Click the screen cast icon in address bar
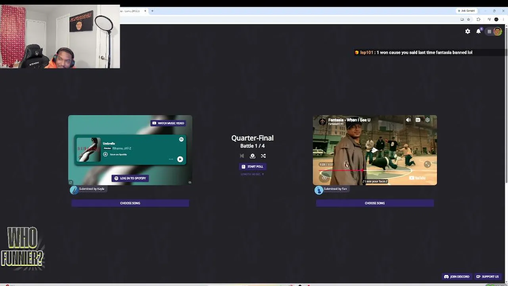508x286 pixels. (x=462, y=19)
